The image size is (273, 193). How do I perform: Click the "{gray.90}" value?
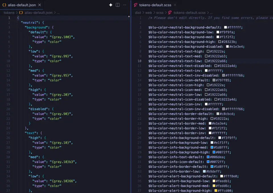(60, 114)
